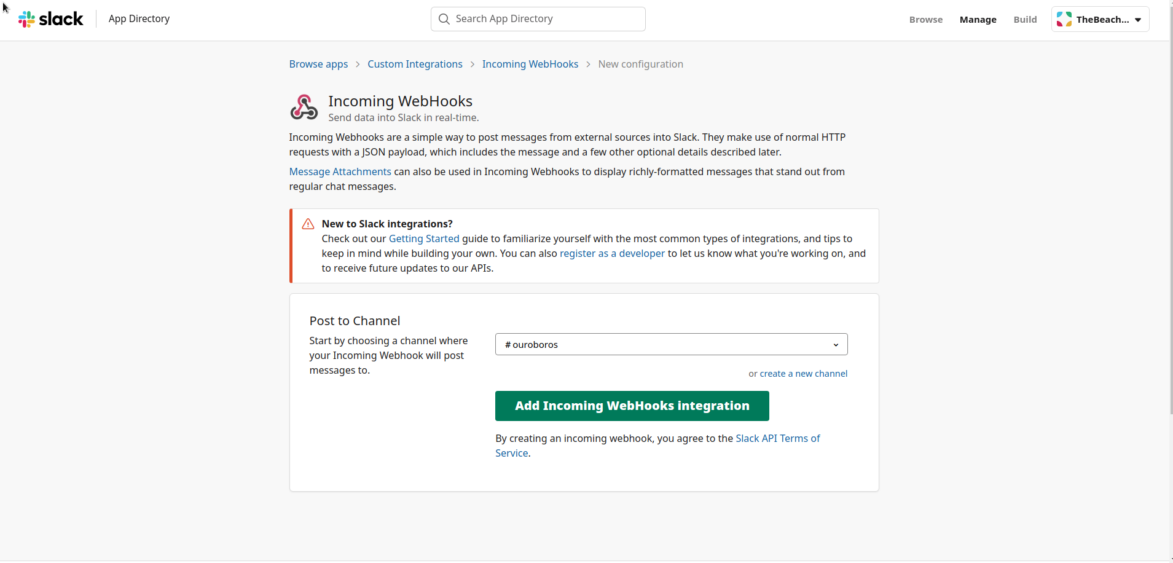Screen dimensions: 1173x563
Task: Click the Slack logo
Action: click(x=50, y=19)
